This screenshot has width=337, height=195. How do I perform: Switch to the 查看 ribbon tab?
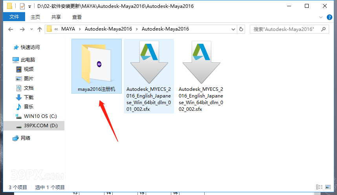coord(77,17)
